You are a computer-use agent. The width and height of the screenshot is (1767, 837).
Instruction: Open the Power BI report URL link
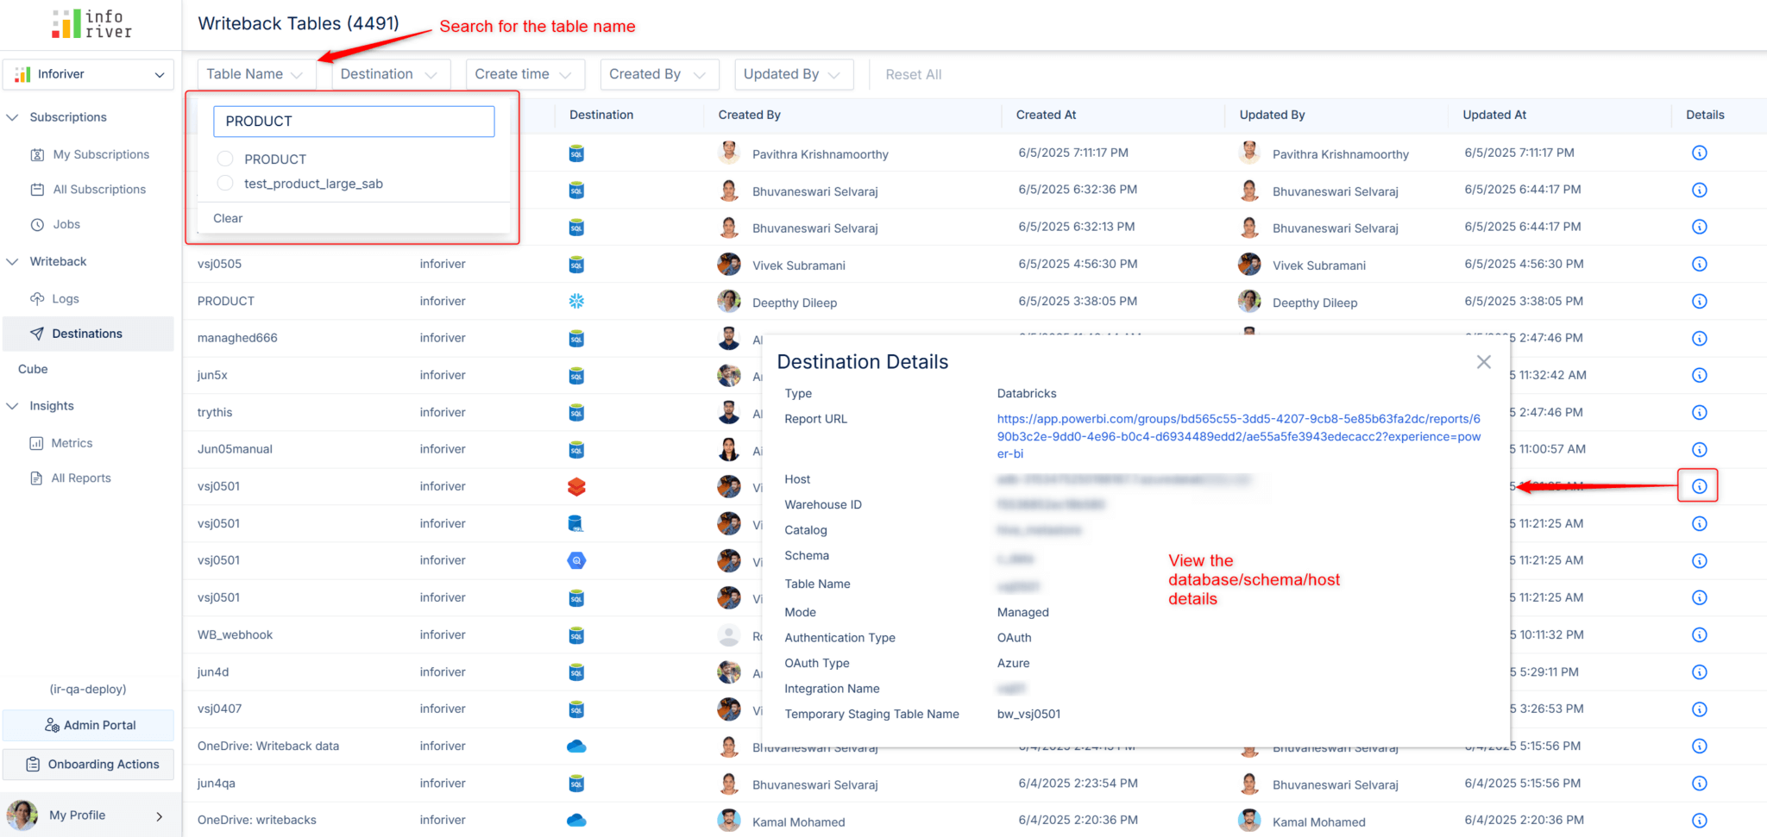point(1238,436)
